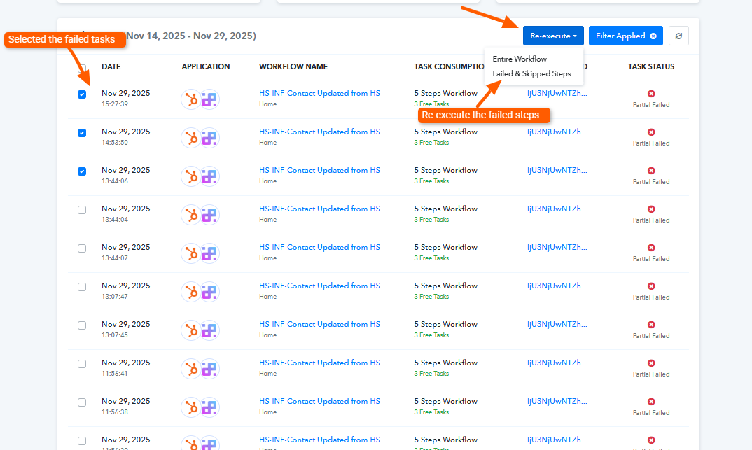Click the refresh icon button
This screenshot has width=752, height=450.
pyautogui.click(x=678, y=36)
